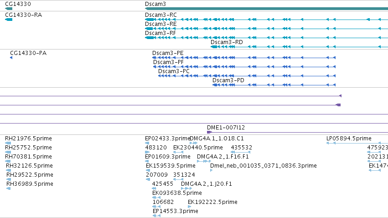Click the Dscam3-PE protein label
The image size is (388, 218).
point(168,53)
